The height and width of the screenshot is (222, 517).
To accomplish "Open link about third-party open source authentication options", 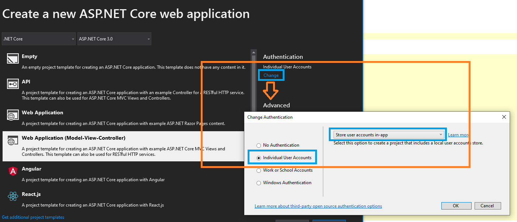I will coord(318,206).
